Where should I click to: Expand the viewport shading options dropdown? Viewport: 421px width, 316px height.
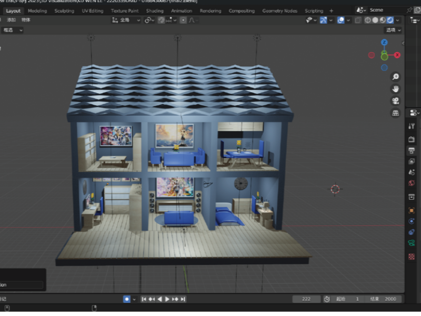point(398,20)
